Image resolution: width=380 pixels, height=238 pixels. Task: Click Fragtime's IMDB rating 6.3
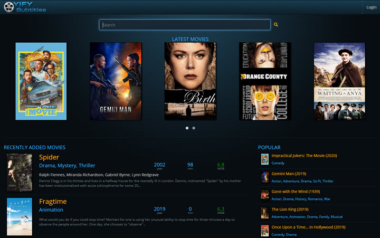tap(221, 209)
